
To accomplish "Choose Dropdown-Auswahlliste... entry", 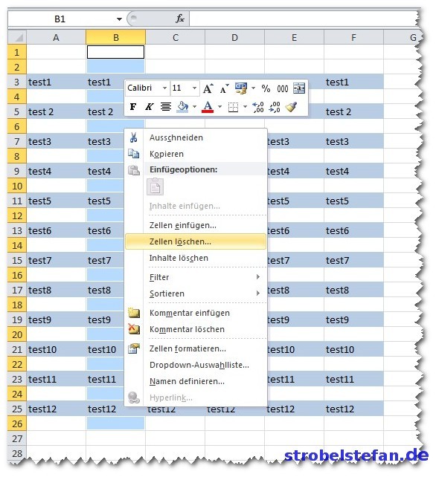I will point(196,365).
